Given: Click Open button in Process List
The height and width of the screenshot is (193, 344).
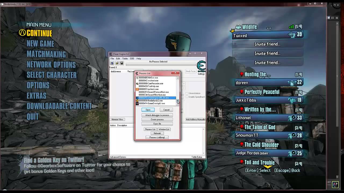Looking at the screenshot, I should 148,110.
